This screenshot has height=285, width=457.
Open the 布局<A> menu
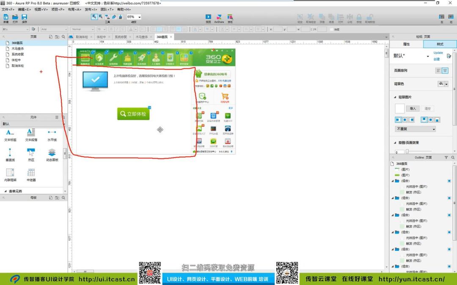click(74, 9)
